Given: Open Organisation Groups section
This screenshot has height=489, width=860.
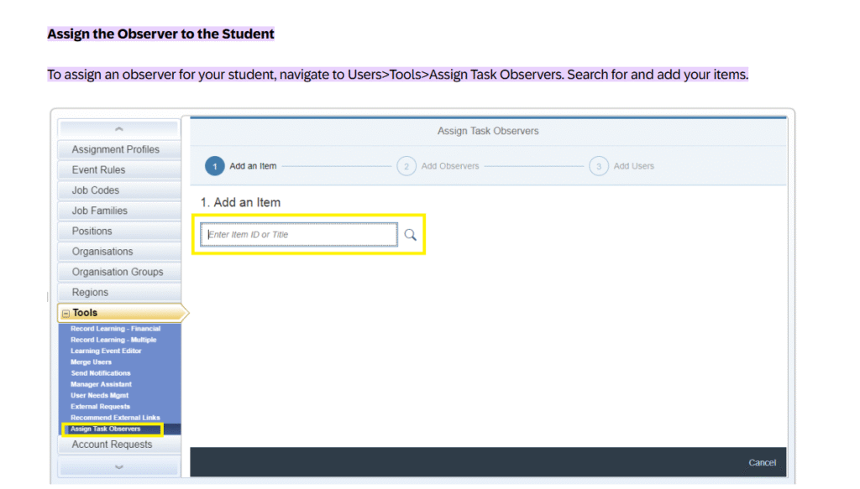Looking at the screenshot, I should [x=118, y=272].
